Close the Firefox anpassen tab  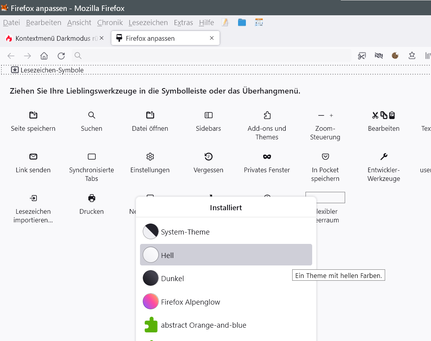pyautogui.click(x=212, y=38)
